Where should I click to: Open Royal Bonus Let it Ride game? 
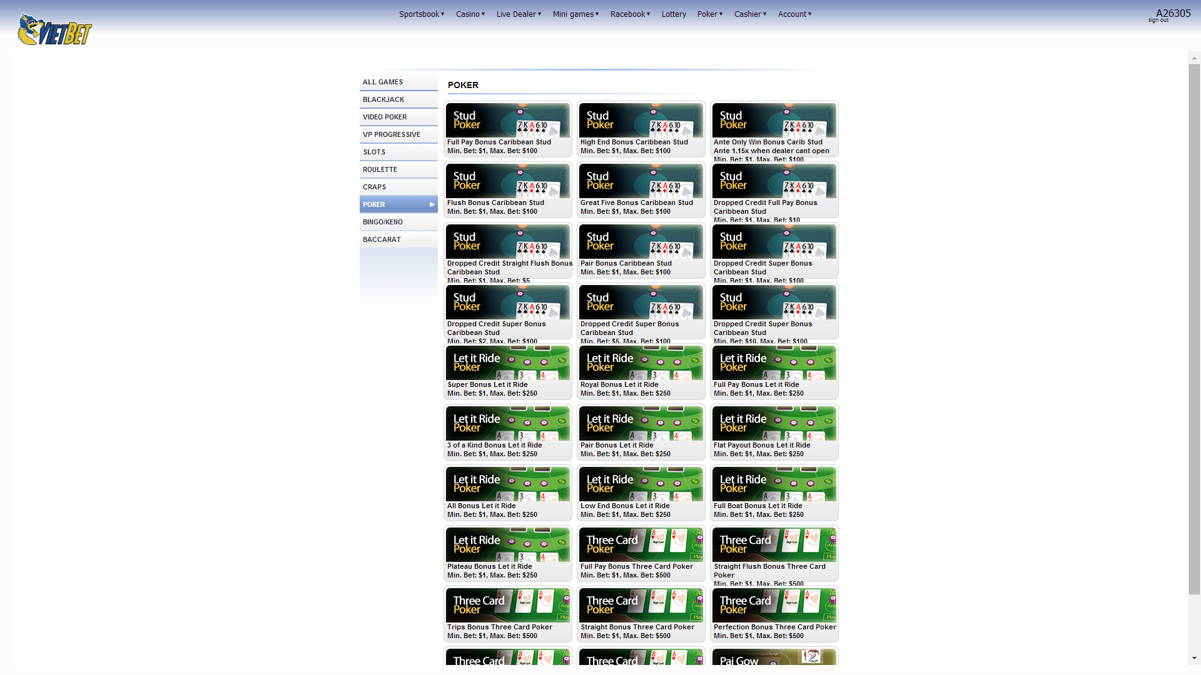tap(641, 363)
